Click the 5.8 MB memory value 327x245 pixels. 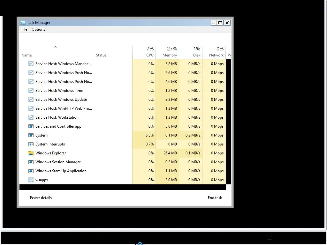[x=171, y=126]
